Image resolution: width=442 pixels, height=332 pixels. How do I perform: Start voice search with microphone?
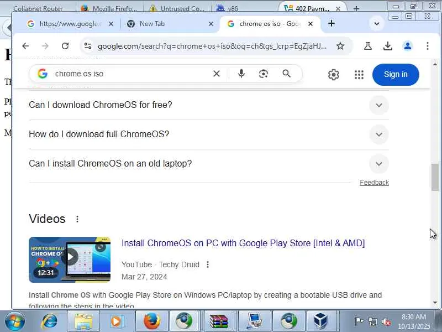[x=241, y=74]
